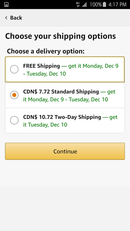Tap the Back chevron arrow icon
Screen dimensions: 130x231
6,18
